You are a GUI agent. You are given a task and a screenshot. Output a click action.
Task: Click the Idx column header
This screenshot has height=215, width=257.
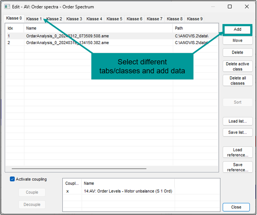(x=15, y=28)
